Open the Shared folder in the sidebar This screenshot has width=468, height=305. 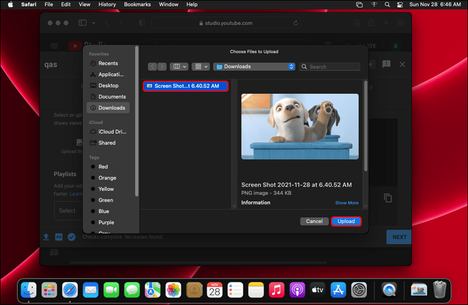[108, 143]
